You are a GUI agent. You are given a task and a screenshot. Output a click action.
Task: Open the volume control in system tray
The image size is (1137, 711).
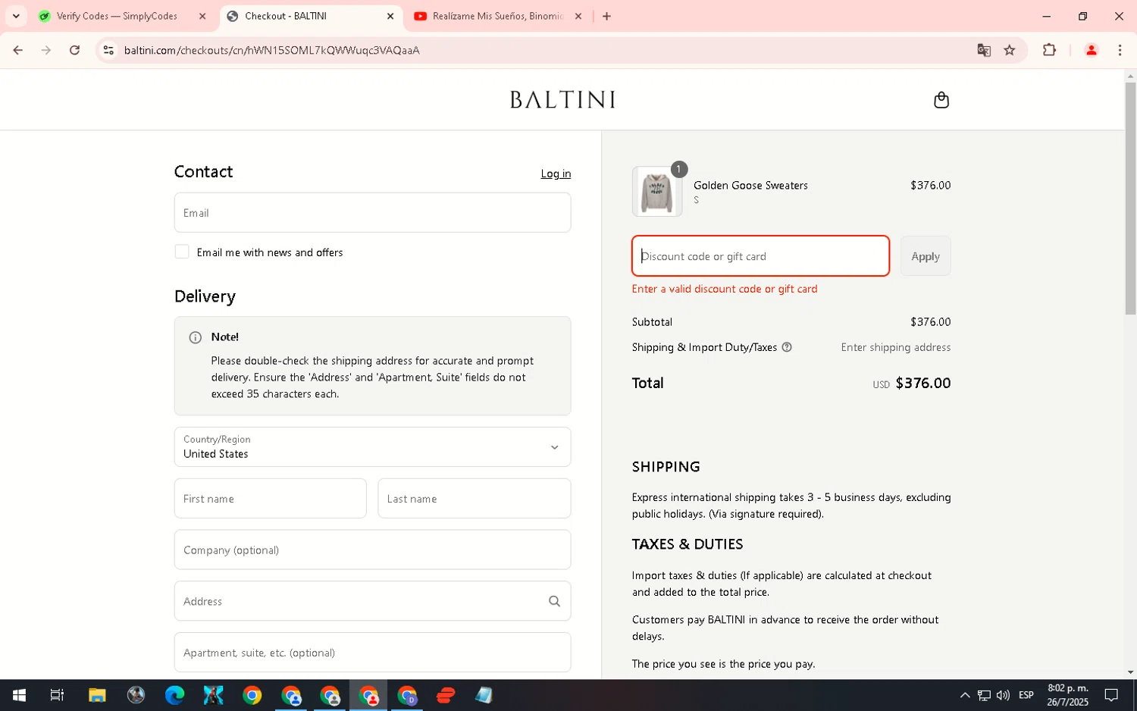click(x=1003, y=695)
